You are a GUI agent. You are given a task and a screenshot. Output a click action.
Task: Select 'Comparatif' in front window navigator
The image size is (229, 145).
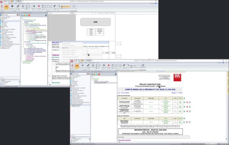click(75, 92)
